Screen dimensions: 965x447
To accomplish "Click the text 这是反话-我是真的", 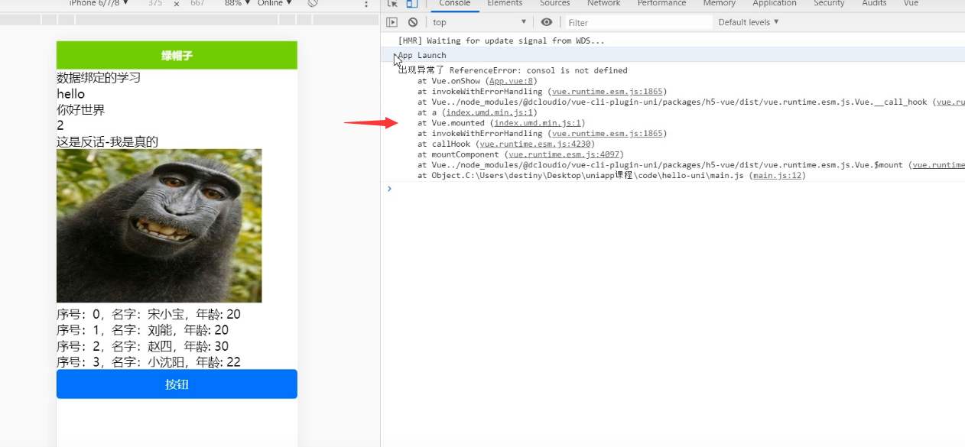I will (107, 141).
